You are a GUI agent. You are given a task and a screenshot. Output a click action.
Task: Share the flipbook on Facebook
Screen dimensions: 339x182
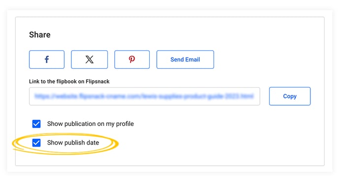click(x=47, y=60)
